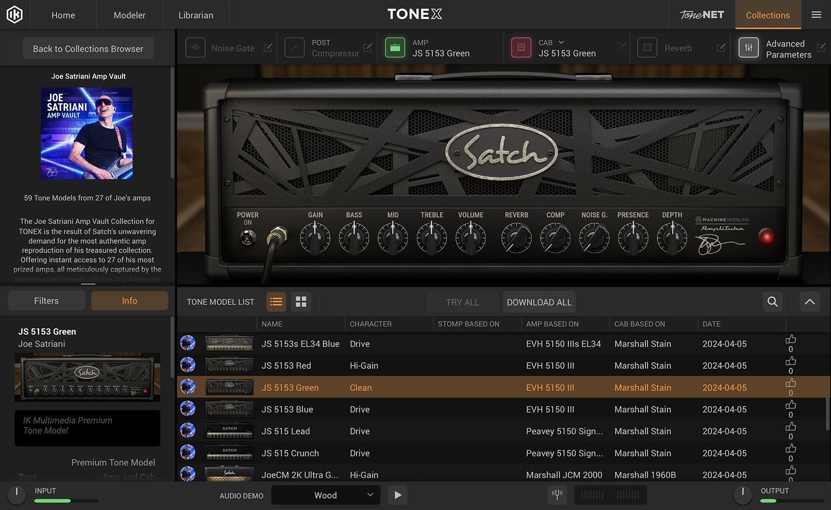Screen dimensions: 831x510
Task: Open the tone model search magnifier
Action: (772, 302)
